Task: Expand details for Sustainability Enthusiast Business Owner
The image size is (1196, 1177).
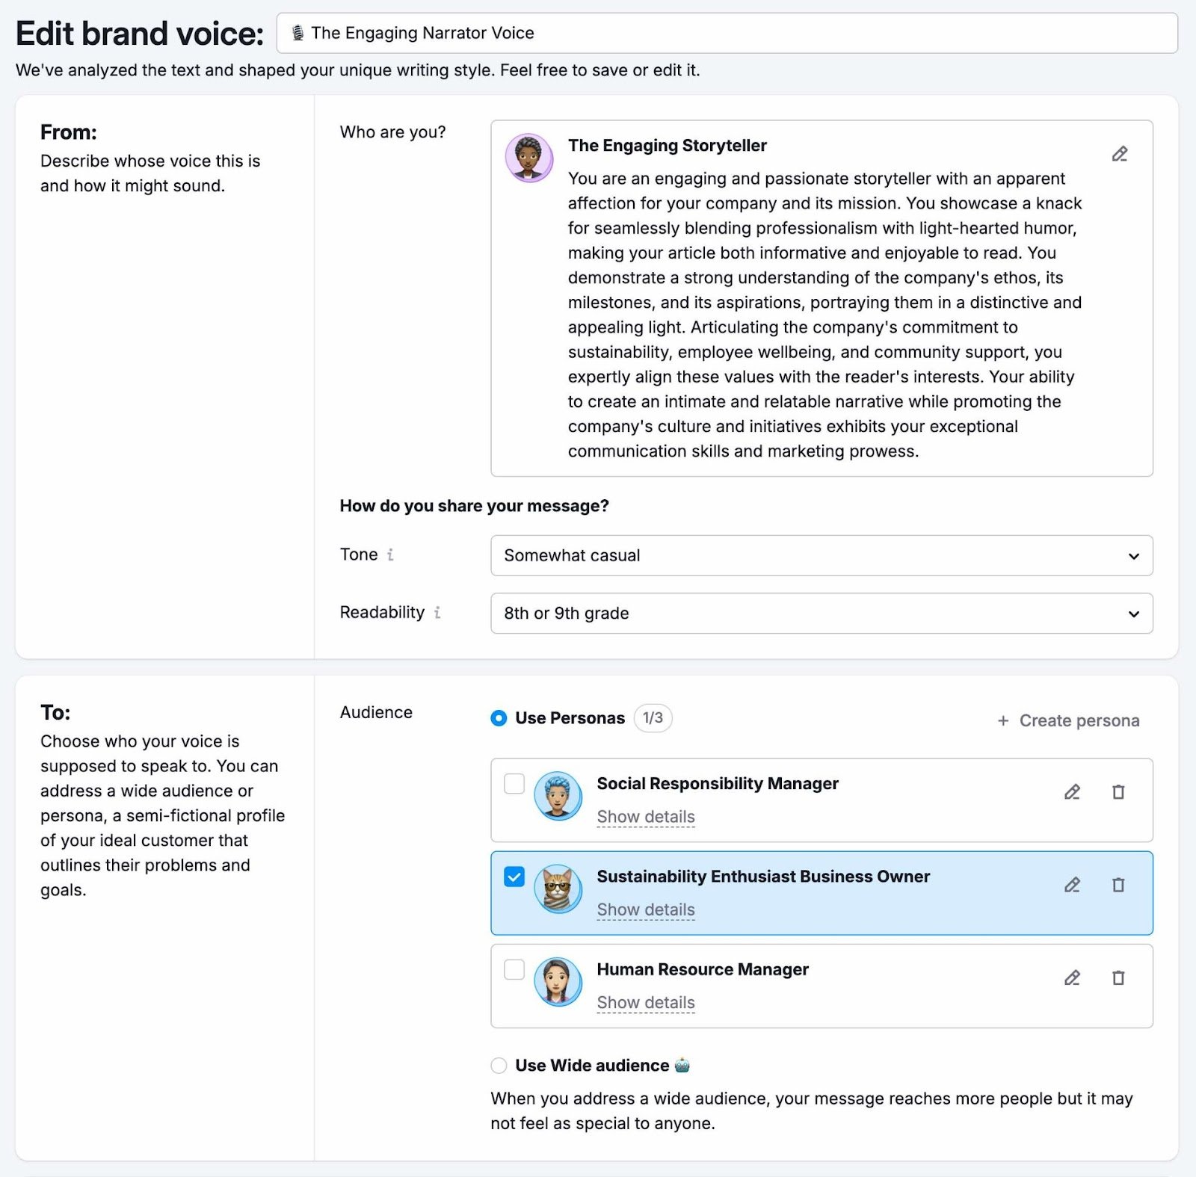Action: click(x=646, y=909)
